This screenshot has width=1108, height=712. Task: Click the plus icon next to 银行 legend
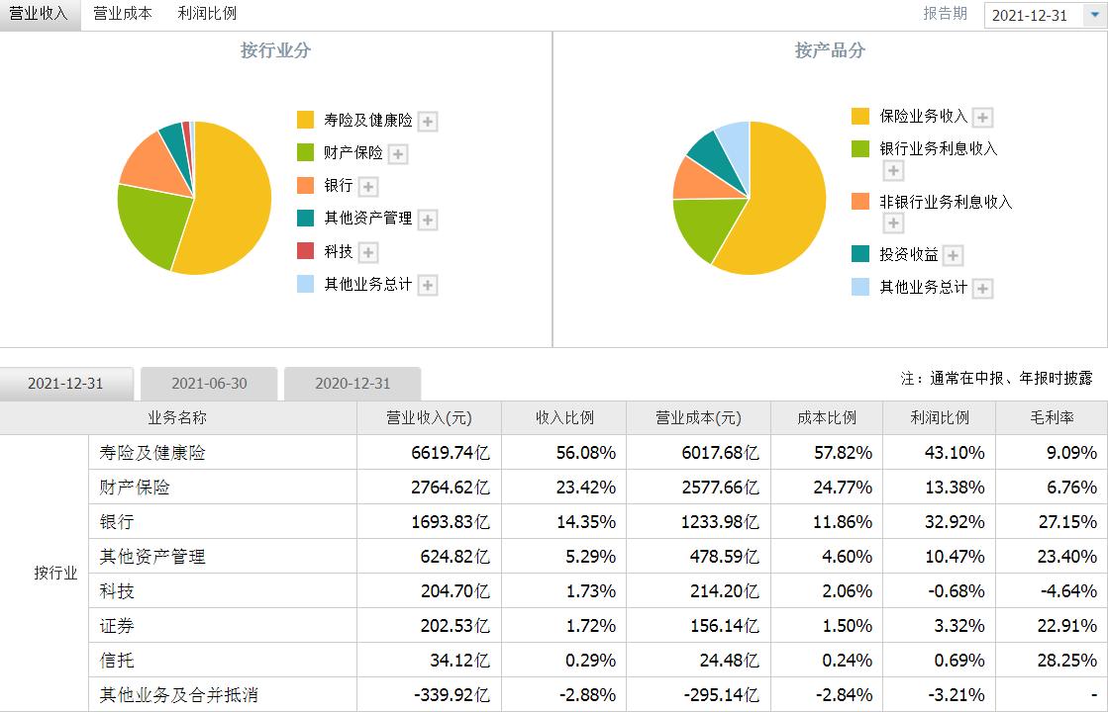[368, 187]
